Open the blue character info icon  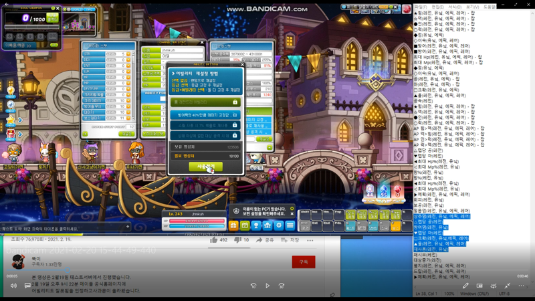[256, 225]
